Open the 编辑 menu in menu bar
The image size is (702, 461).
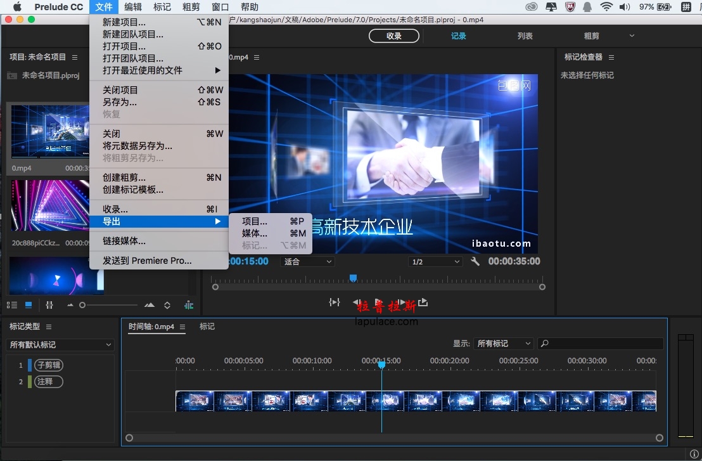tap(133, 7)
